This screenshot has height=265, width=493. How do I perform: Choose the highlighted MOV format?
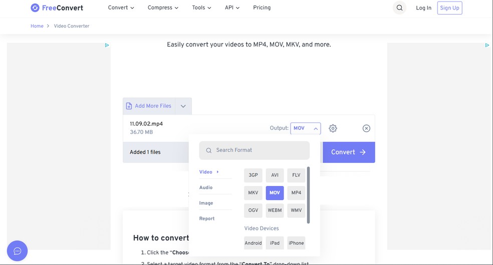[x=275, y=193]
